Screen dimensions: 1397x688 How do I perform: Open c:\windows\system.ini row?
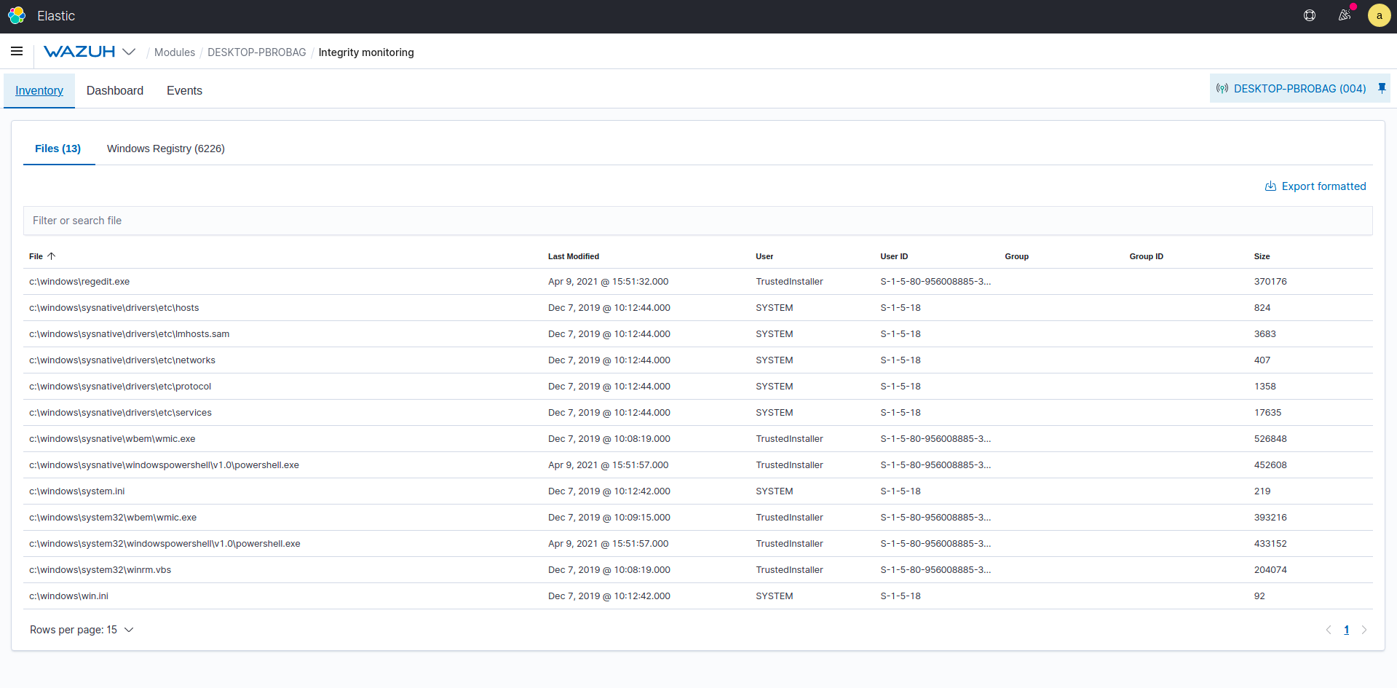(x=698, y=491)
